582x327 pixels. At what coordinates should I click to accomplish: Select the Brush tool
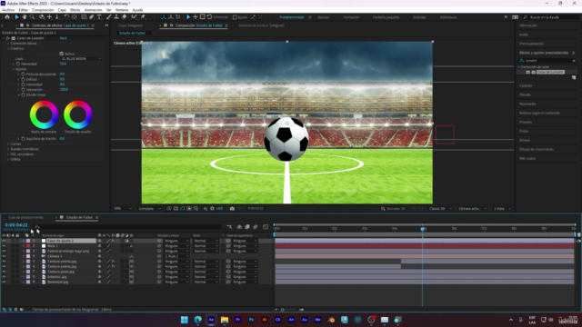[x=109, y=17]
